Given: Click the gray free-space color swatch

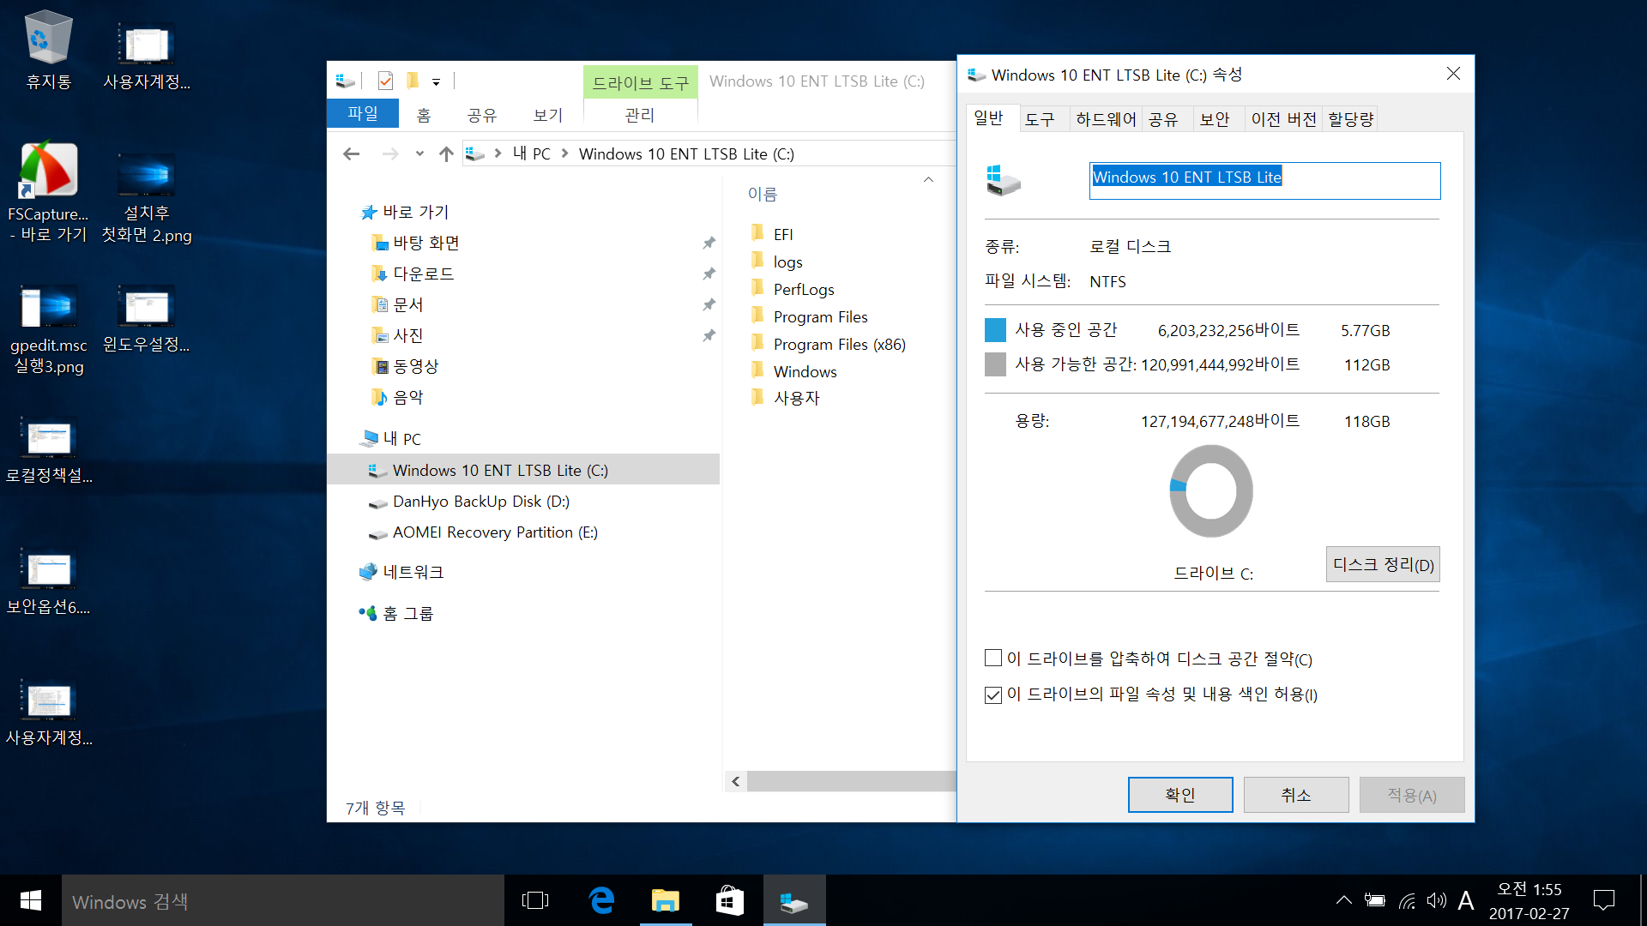Looking at the screenshot, I should tap(995, 364).
